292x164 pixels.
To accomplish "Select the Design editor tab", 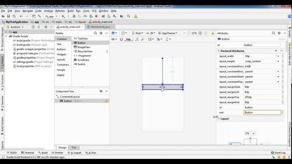I will coord(62,148).
